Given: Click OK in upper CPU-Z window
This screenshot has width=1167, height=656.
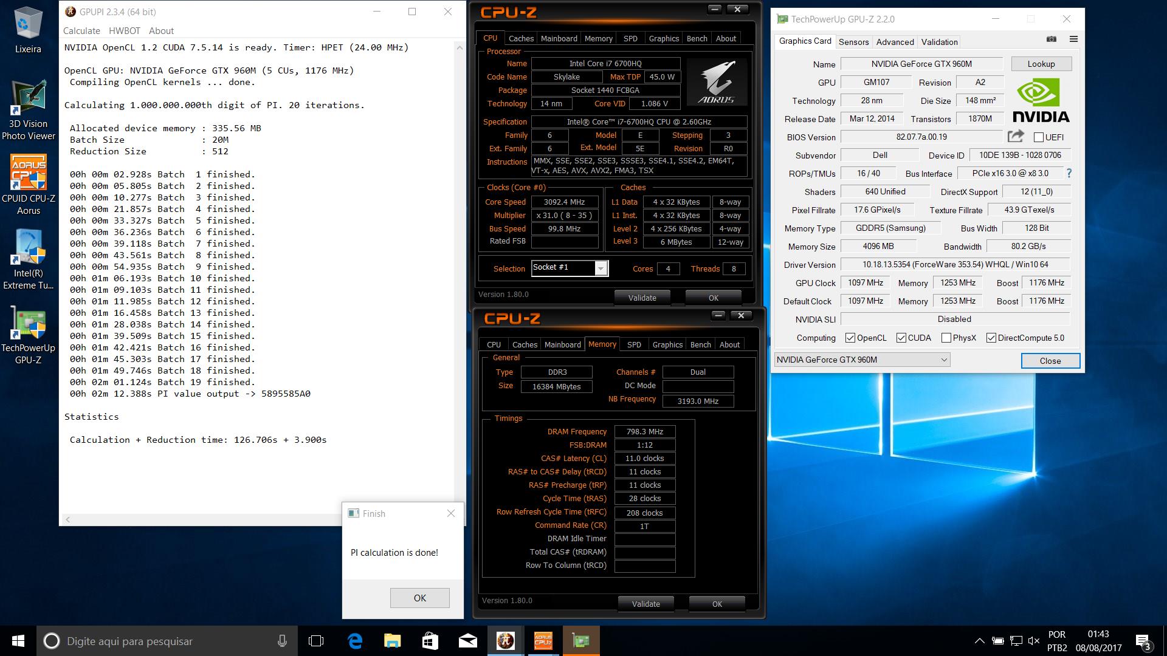Looking at the screenshot, I should tap(714, 298).
